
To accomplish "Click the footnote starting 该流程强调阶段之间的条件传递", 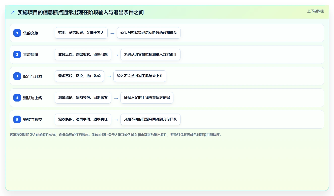I will click(x=116, y=135).
